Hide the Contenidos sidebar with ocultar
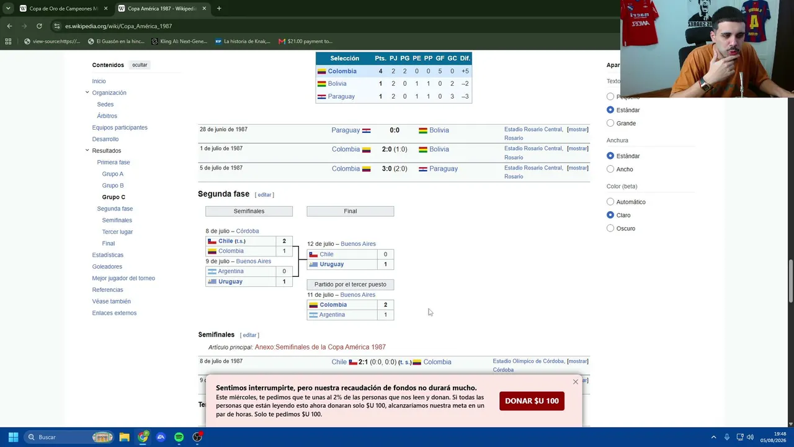794x447 pixels. point(140,65)
